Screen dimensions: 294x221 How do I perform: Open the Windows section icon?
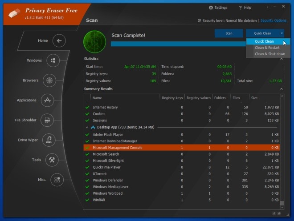coord(53,60)
